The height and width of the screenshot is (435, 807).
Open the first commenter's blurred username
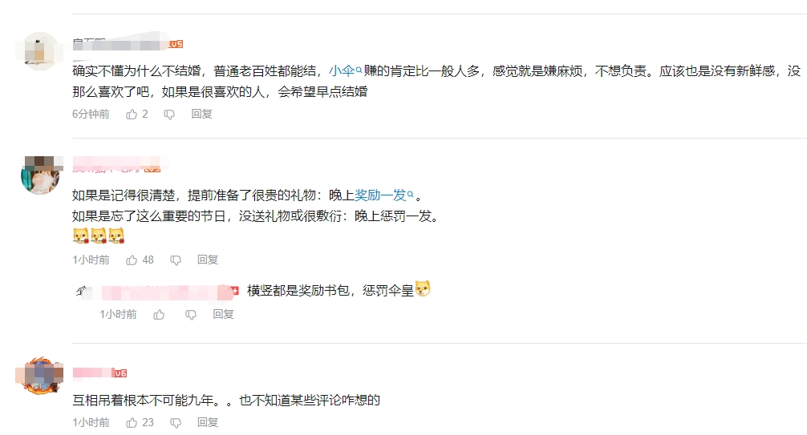point(120,44)
